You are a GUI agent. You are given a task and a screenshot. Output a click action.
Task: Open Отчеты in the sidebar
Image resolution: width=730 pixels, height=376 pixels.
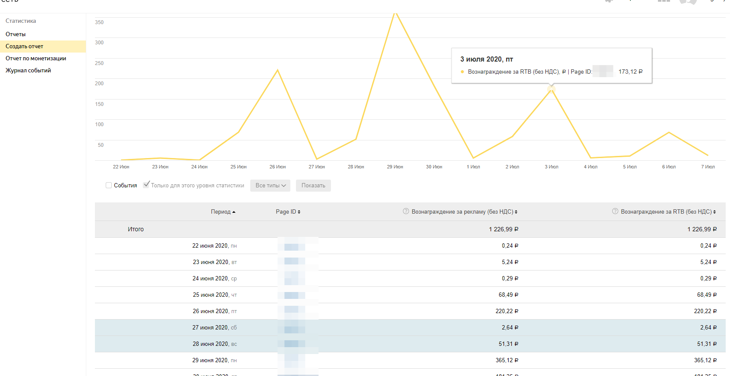tap(16, 34)
